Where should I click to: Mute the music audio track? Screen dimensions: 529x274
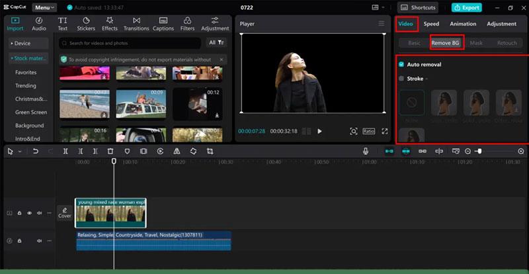click(40, 241)
